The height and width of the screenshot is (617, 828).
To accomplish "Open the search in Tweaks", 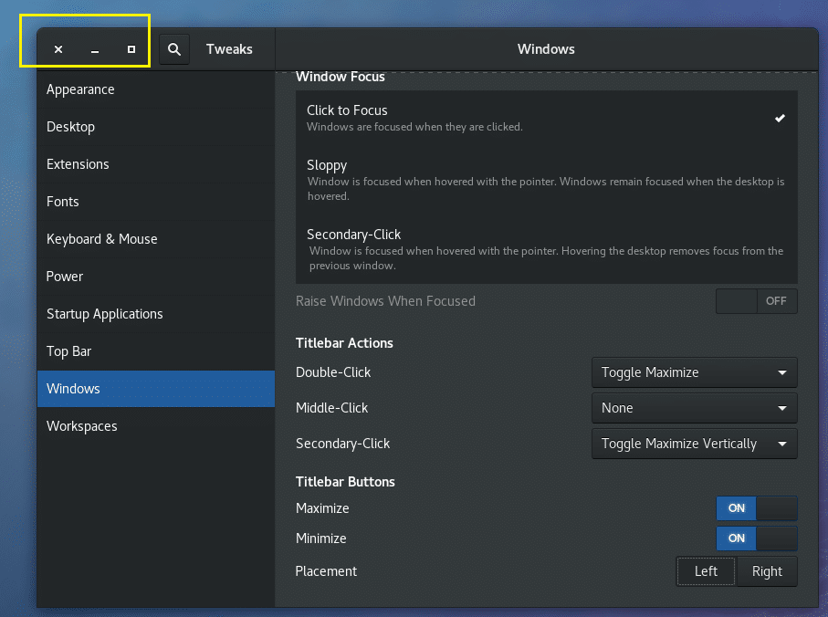I will click(173, 49).
